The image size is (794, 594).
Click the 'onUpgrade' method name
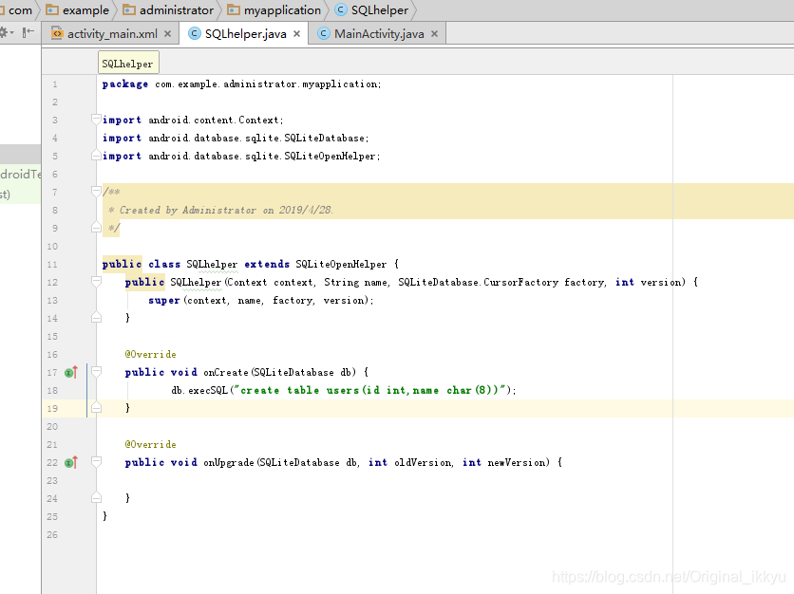[229, 462]
